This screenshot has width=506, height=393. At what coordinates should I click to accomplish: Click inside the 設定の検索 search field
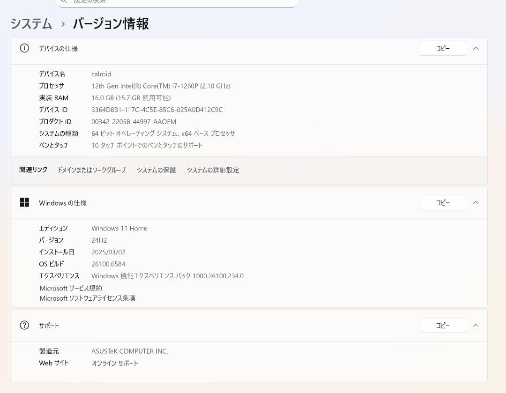pyautogui.click(x=178, y=3)
